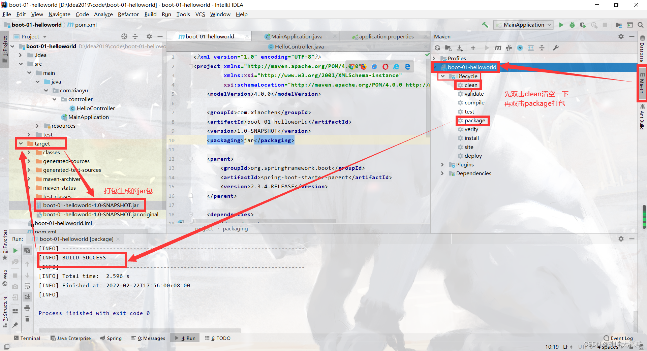Viewport: 647px width, 351px height.
Task: Add a Maven project with plus icon
Action: coord(473,48)
